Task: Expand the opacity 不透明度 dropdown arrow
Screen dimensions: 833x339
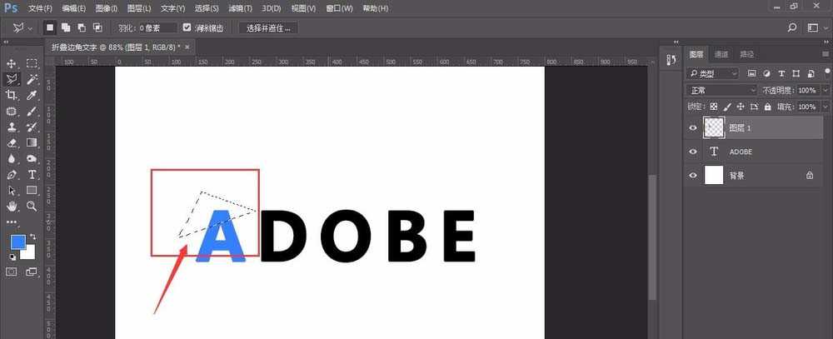Action: coord(826,90)
